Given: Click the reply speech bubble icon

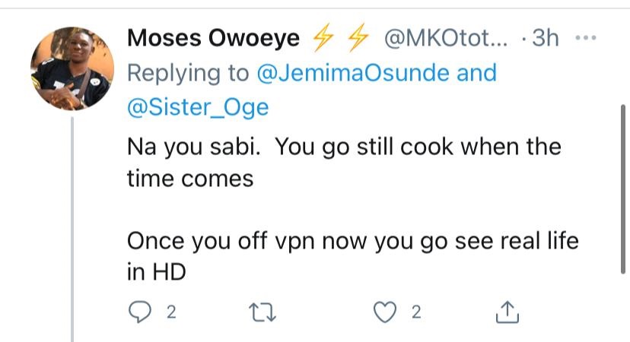Looking at the screenshot, I should [140, 312].
